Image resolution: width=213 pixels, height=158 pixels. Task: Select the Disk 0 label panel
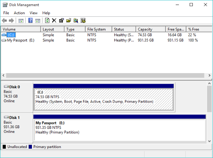[17, 97]
